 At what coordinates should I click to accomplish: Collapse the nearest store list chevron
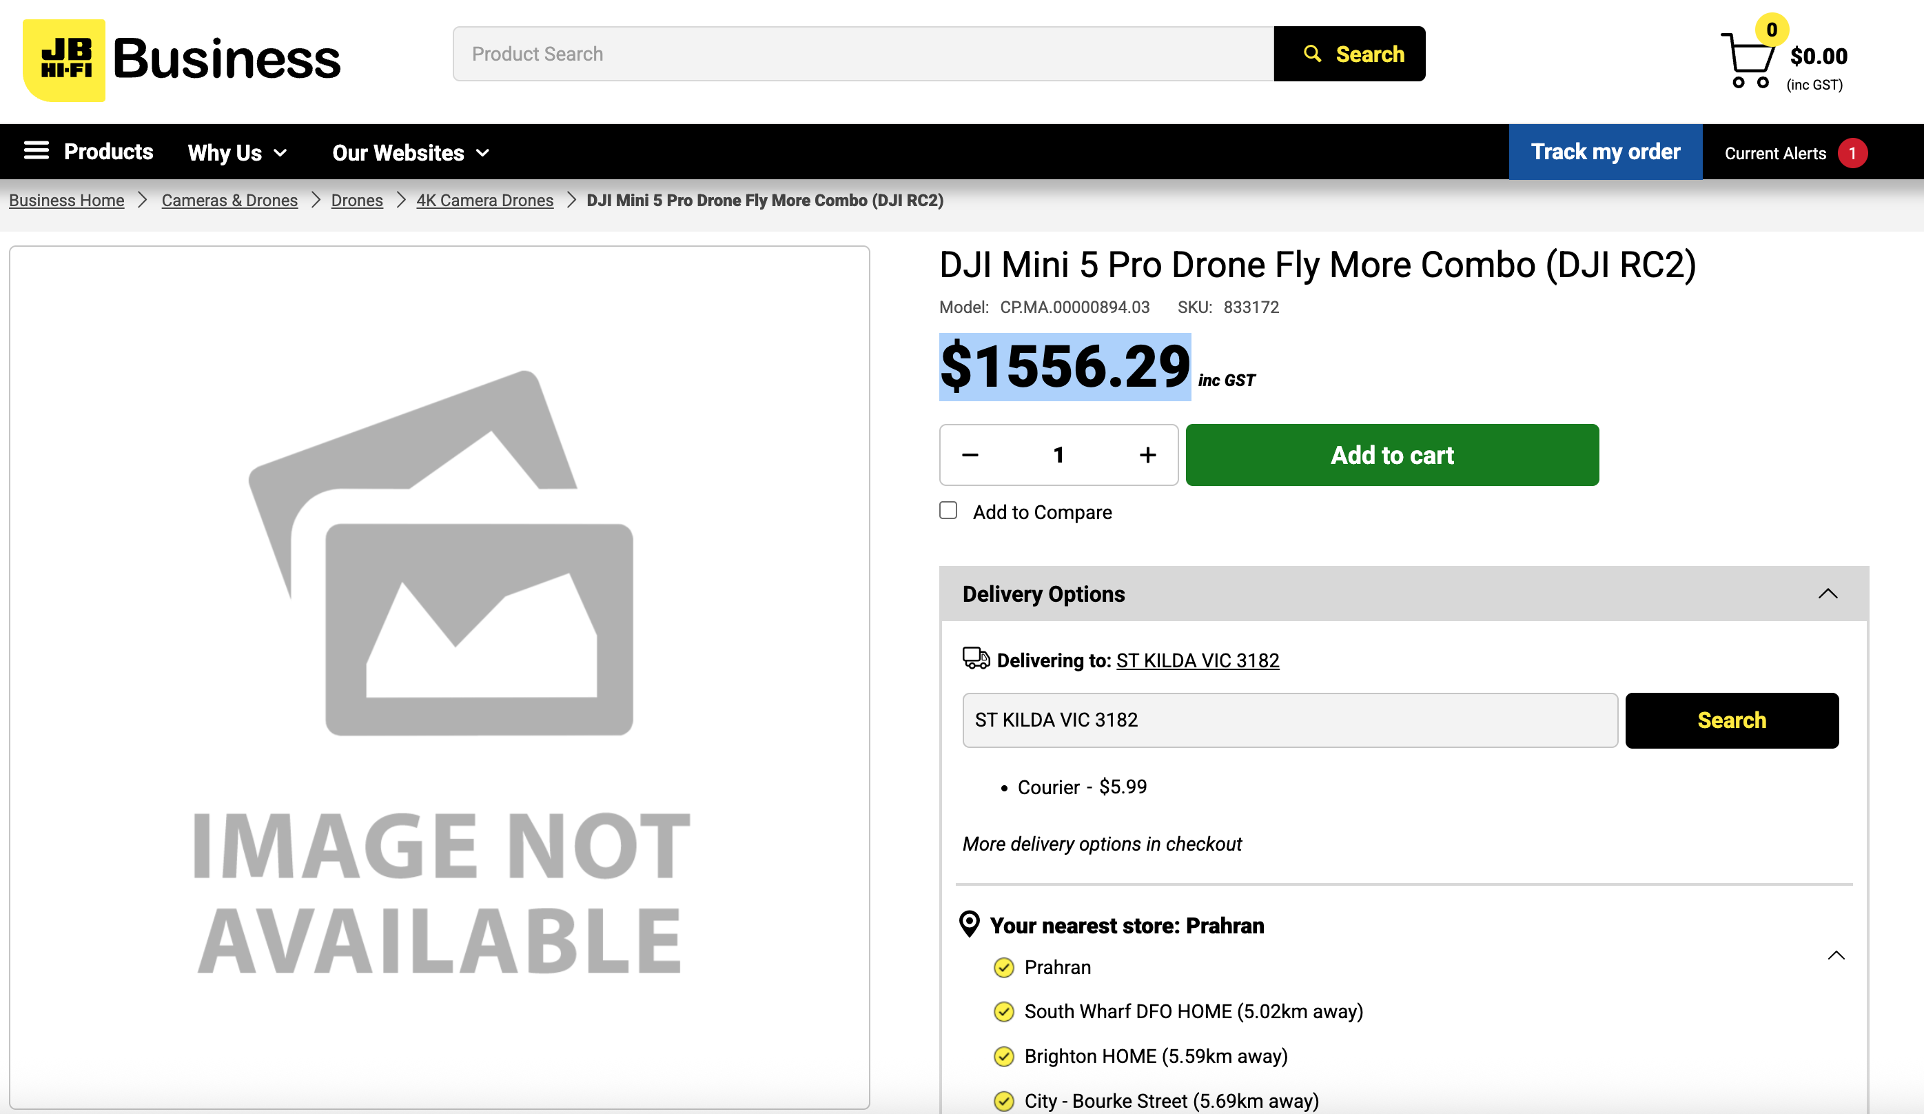tap(1836, 955)
